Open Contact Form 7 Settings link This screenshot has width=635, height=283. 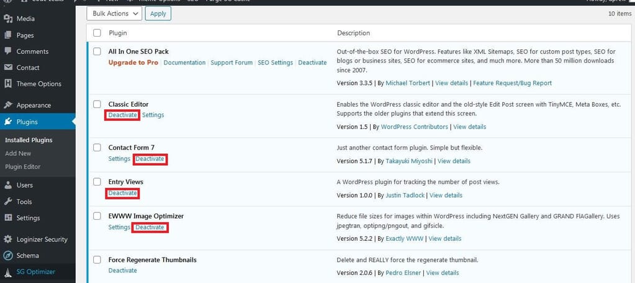click(x=119, y=159)
